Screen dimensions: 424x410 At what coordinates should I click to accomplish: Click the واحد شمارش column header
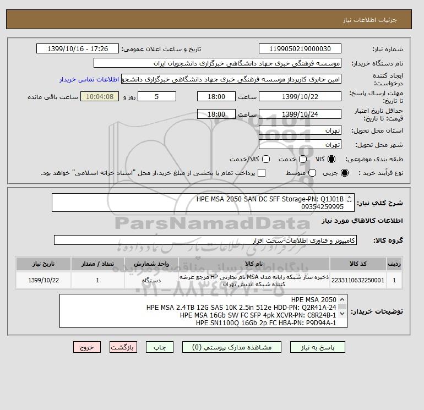pyautogui.click(x=151, y=264)
